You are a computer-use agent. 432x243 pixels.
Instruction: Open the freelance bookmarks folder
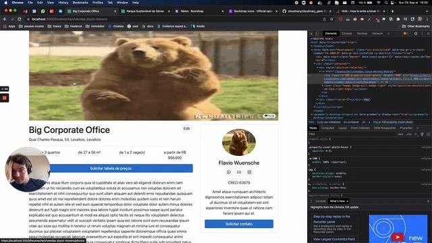pos(74,26)
